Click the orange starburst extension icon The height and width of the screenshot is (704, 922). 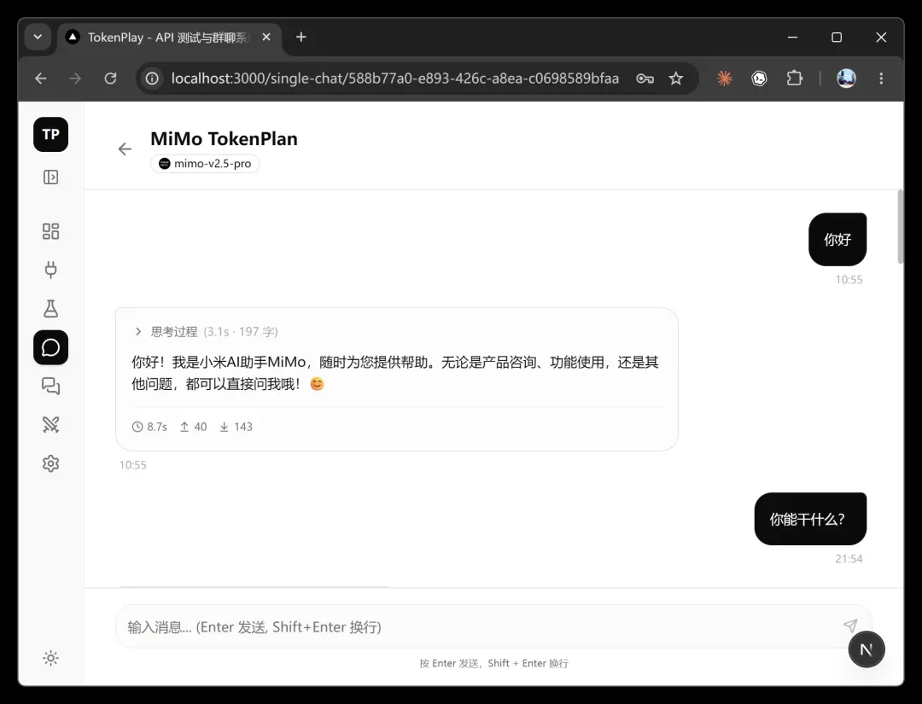(725, 79)
